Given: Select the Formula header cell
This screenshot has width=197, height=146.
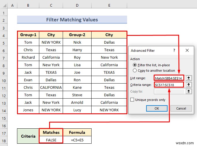Looking at the screenshot, I should 77,132.
